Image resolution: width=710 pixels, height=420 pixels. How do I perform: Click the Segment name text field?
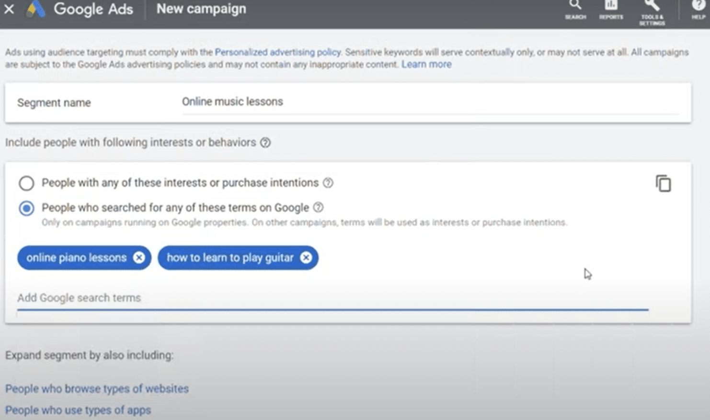(429, 102)
